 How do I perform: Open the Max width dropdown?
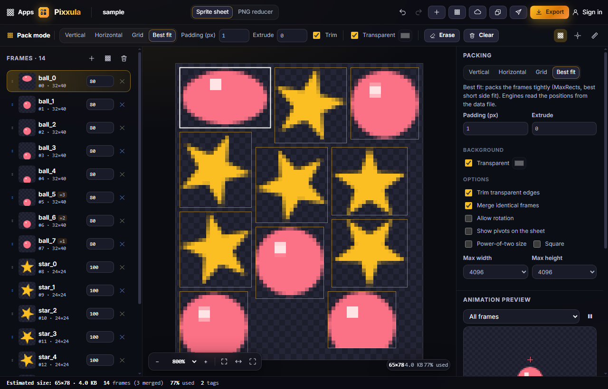(x=495, y=272)
